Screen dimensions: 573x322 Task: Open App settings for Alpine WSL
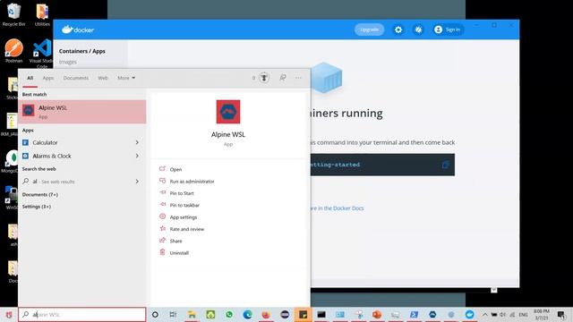click(183, 217)
